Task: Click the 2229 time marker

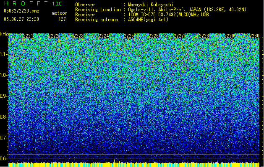Action: [x=229, y=36]
